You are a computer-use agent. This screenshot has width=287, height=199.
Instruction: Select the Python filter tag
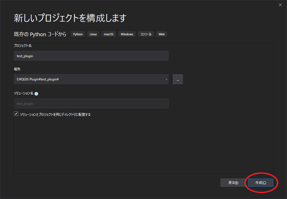pyautogui.click(x=77, y=34)
